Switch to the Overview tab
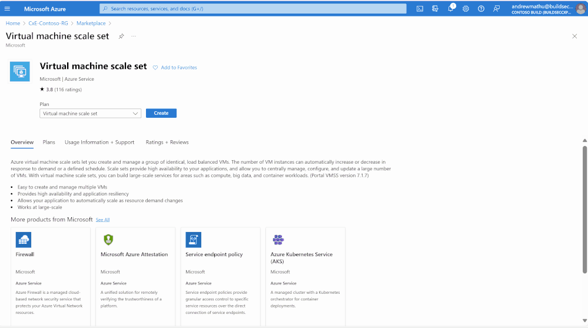The width and height of the screenshot is (588, 328). point(22,143)
